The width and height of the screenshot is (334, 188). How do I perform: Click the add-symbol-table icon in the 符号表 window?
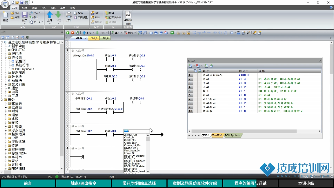click(190, 66)
